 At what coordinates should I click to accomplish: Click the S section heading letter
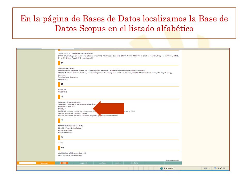[x=62, y=96]
